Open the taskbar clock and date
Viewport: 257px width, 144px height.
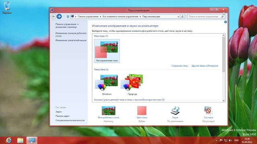[247, 140]
